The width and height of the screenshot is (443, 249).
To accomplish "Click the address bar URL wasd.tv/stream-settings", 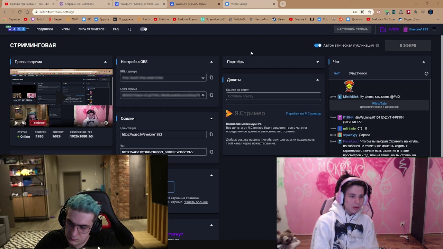I will 57,12.
